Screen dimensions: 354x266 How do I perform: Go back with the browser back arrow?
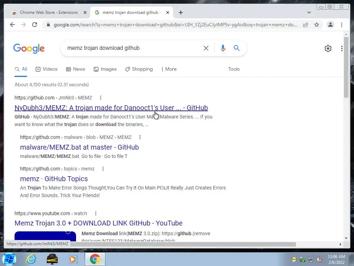(x=12, y=25)
